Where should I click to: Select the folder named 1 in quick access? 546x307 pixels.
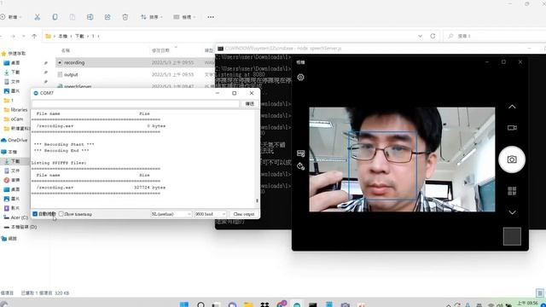pyautogui.click(x=9, y=101)
